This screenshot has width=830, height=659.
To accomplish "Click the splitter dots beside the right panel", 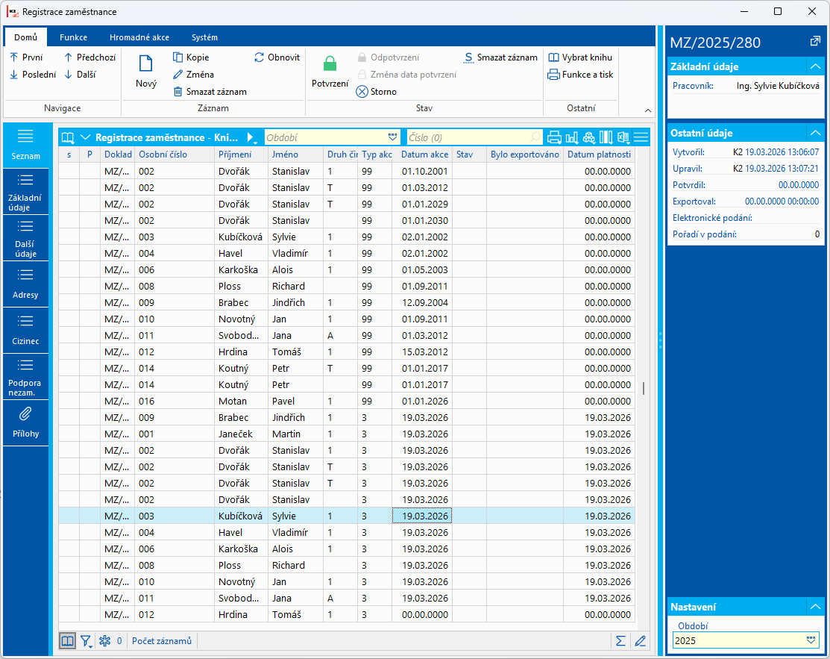I will pyautogui.click(x=660, y=340).
